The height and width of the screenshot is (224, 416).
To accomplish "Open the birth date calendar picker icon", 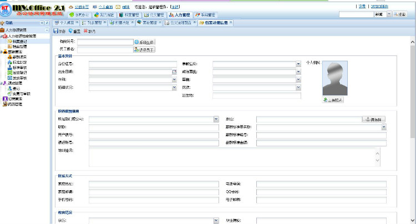I will pyautogui.click(x=174, y=72).
